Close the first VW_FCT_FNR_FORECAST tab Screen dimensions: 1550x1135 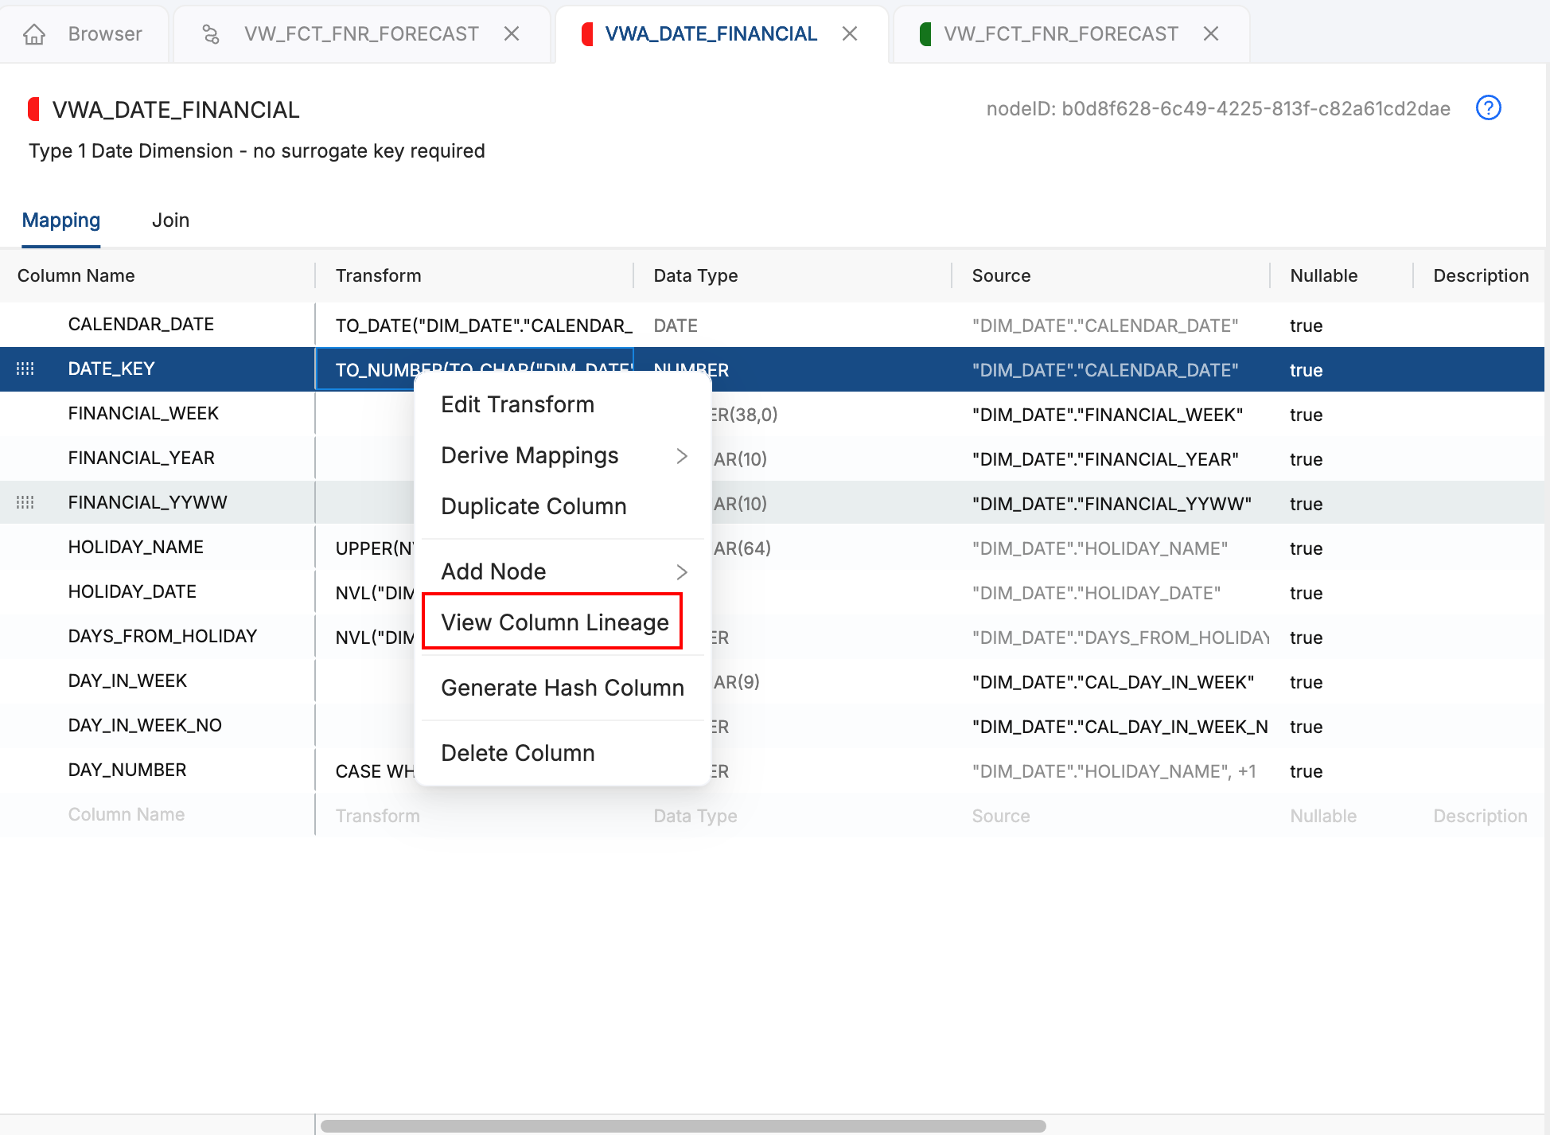tap(512, 34)
